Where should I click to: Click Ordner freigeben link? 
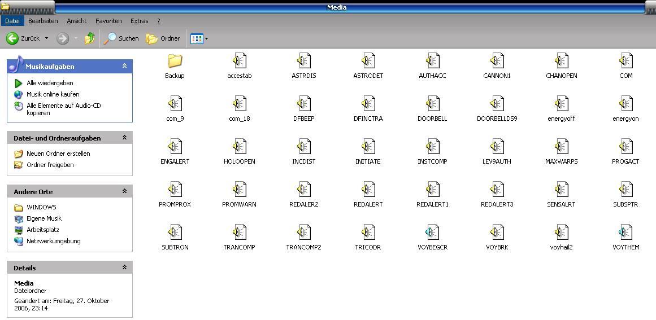pyautogui.click(x=50, y=165)
